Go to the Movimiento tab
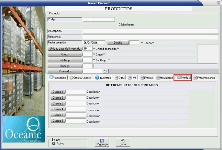 point(165,78)
